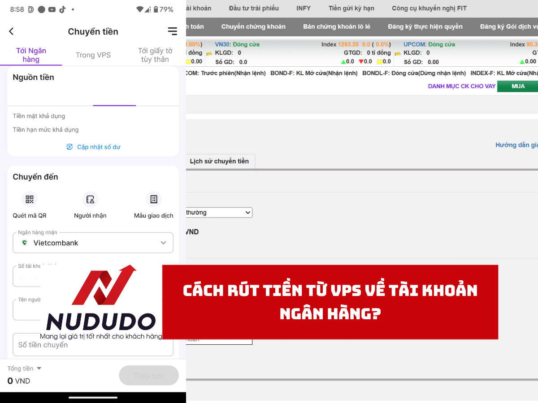Open the hamburger menu in Chuyển tiền

[172, 31]
